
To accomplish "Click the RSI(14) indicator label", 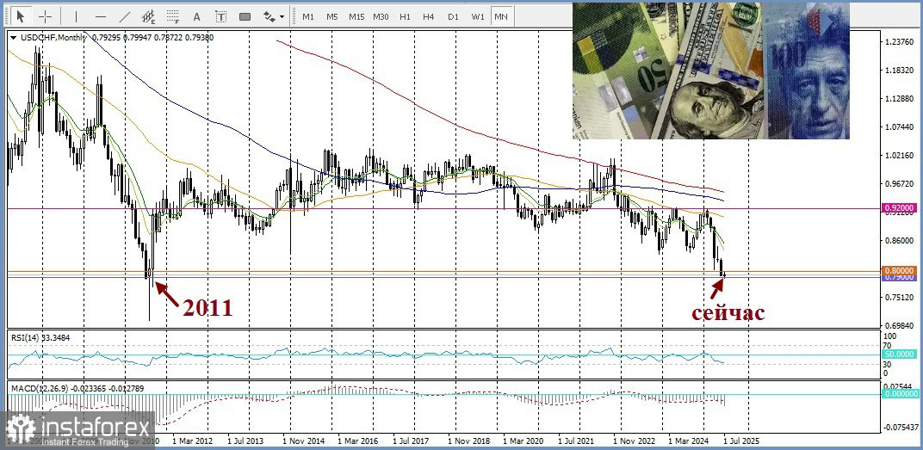I will click(x=24, y=337).
